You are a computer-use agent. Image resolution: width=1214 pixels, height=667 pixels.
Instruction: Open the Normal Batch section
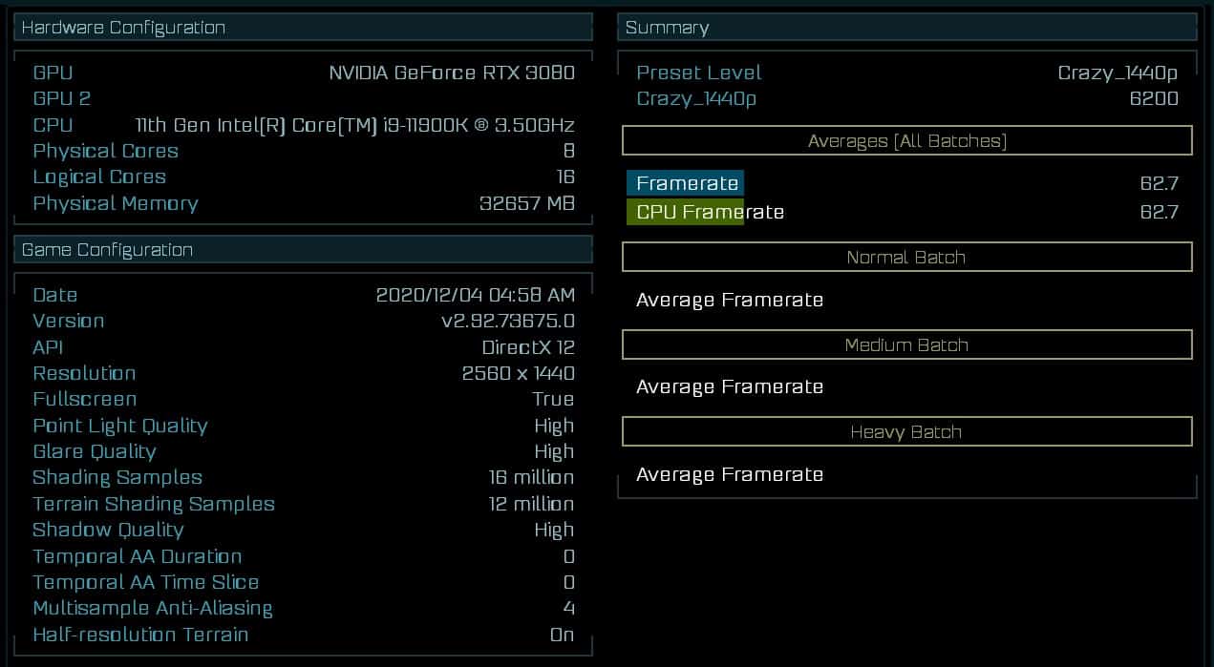pos(906,258)
